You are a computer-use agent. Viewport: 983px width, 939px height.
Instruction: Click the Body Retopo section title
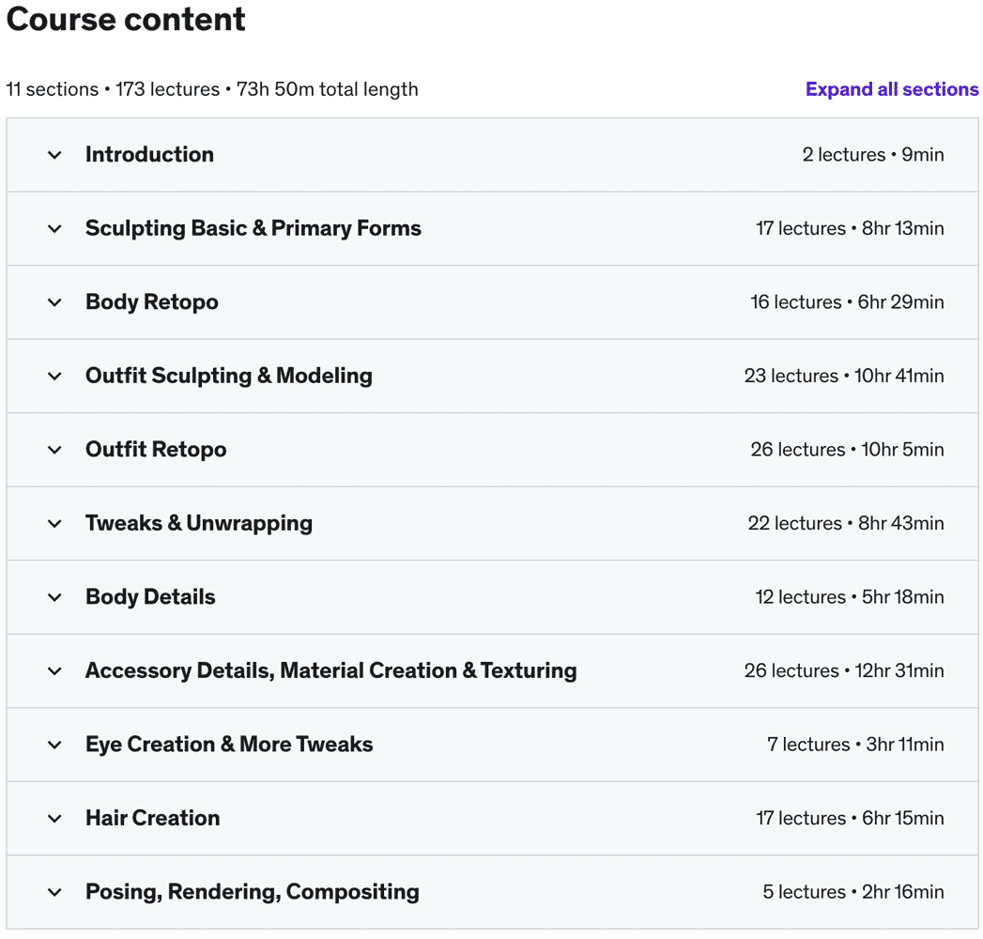(x=152, y=302)
